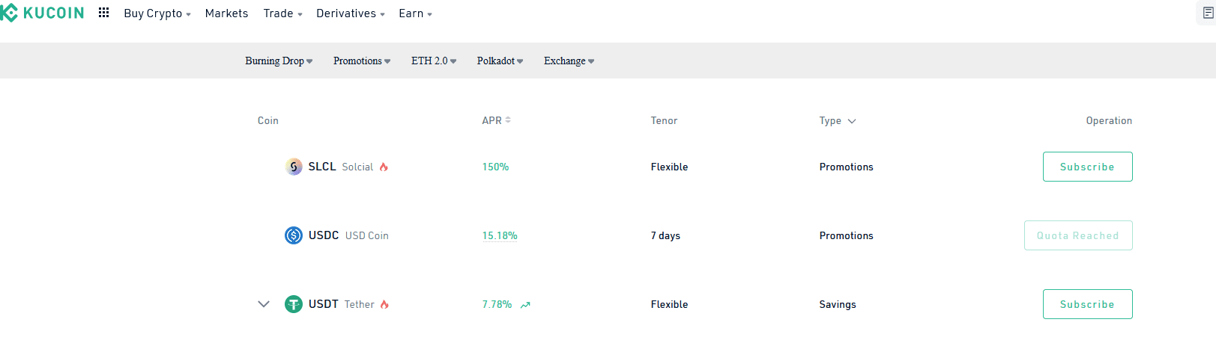The width and height of the screenshot is (1216, 340).
Task: Subscribe to USDT flexible savings
Action: 1087,304
